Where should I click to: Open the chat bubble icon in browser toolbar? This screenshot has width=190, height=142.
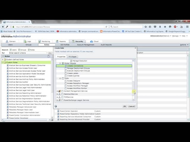pyautogui.click(x=170, y=27)
